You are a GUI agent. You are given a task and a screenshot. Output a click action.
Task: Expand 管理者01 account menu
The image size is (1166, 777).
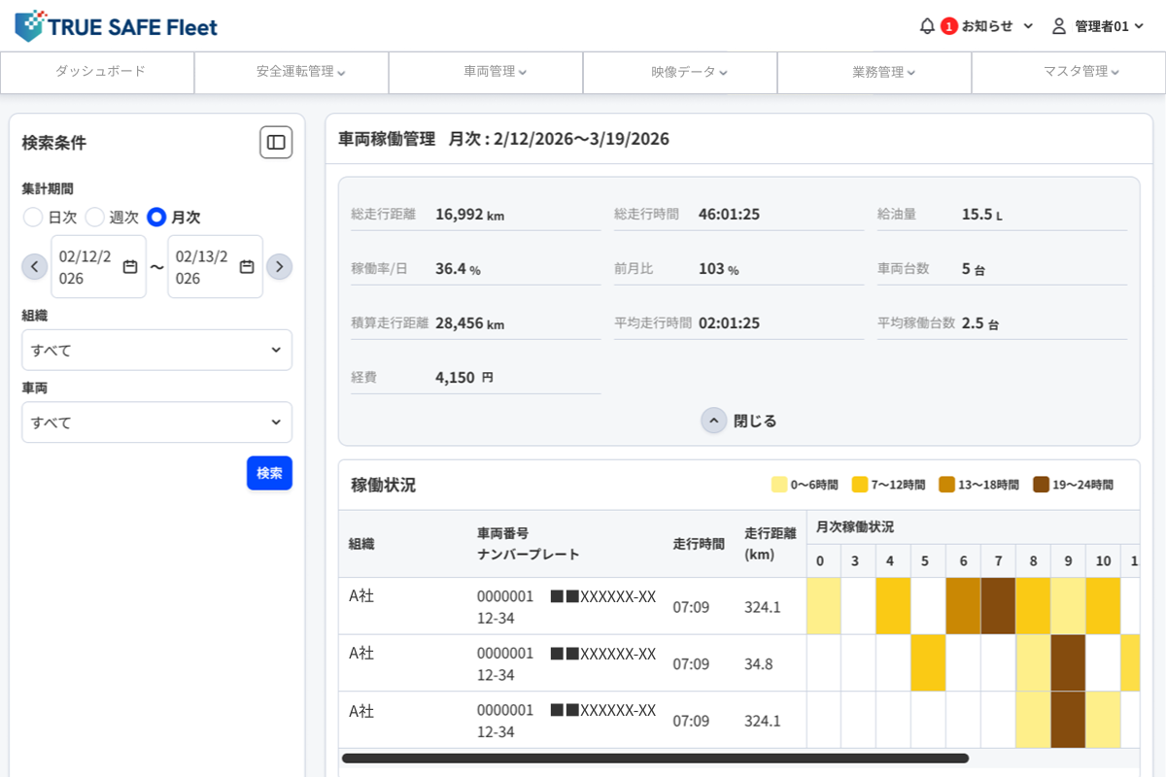pyautogui.click(x=1109, y=26)
